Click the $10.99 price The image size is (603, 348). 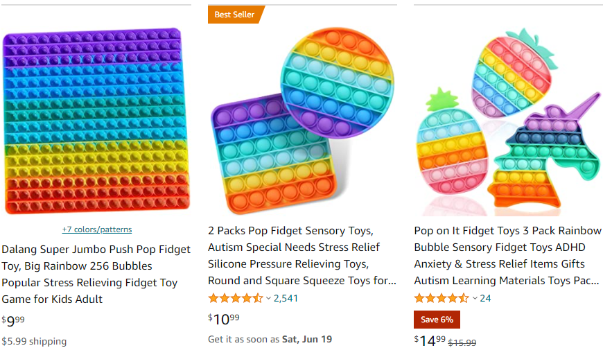click(x=224, y=319)
